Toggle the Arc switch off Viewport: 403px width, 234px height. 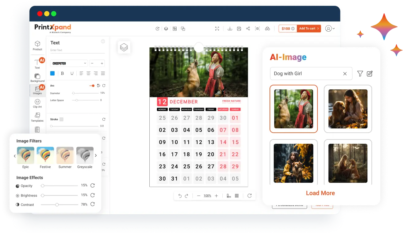click(92, 86)
